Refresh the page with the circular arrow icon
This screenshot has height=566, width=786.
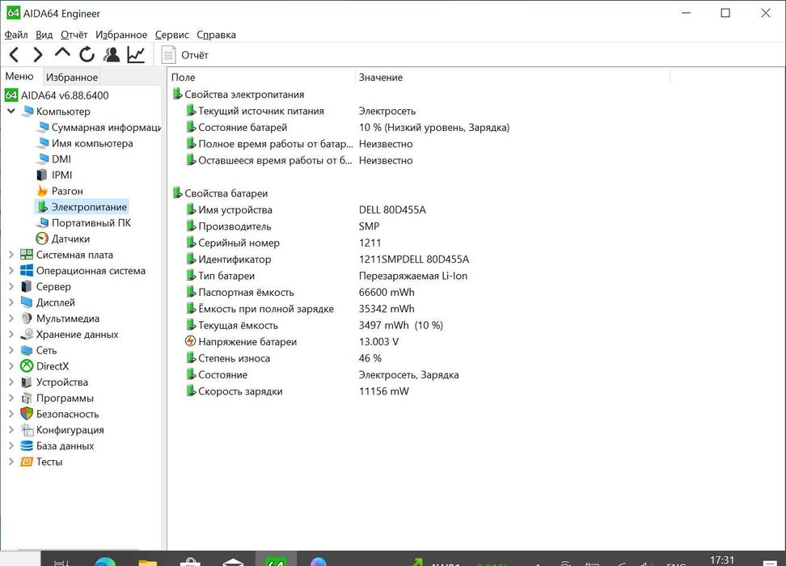click(x=87, y=54)
